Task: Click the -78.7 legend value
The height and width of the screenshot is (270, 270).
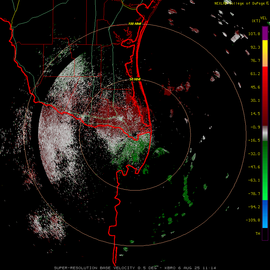Action: pyautogui.click(x=254, y=194)
